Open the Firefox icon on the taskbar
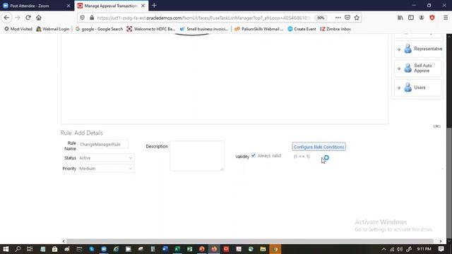Image resolution: width=452 pixels, height=254 pixels. tap(214, 249)
